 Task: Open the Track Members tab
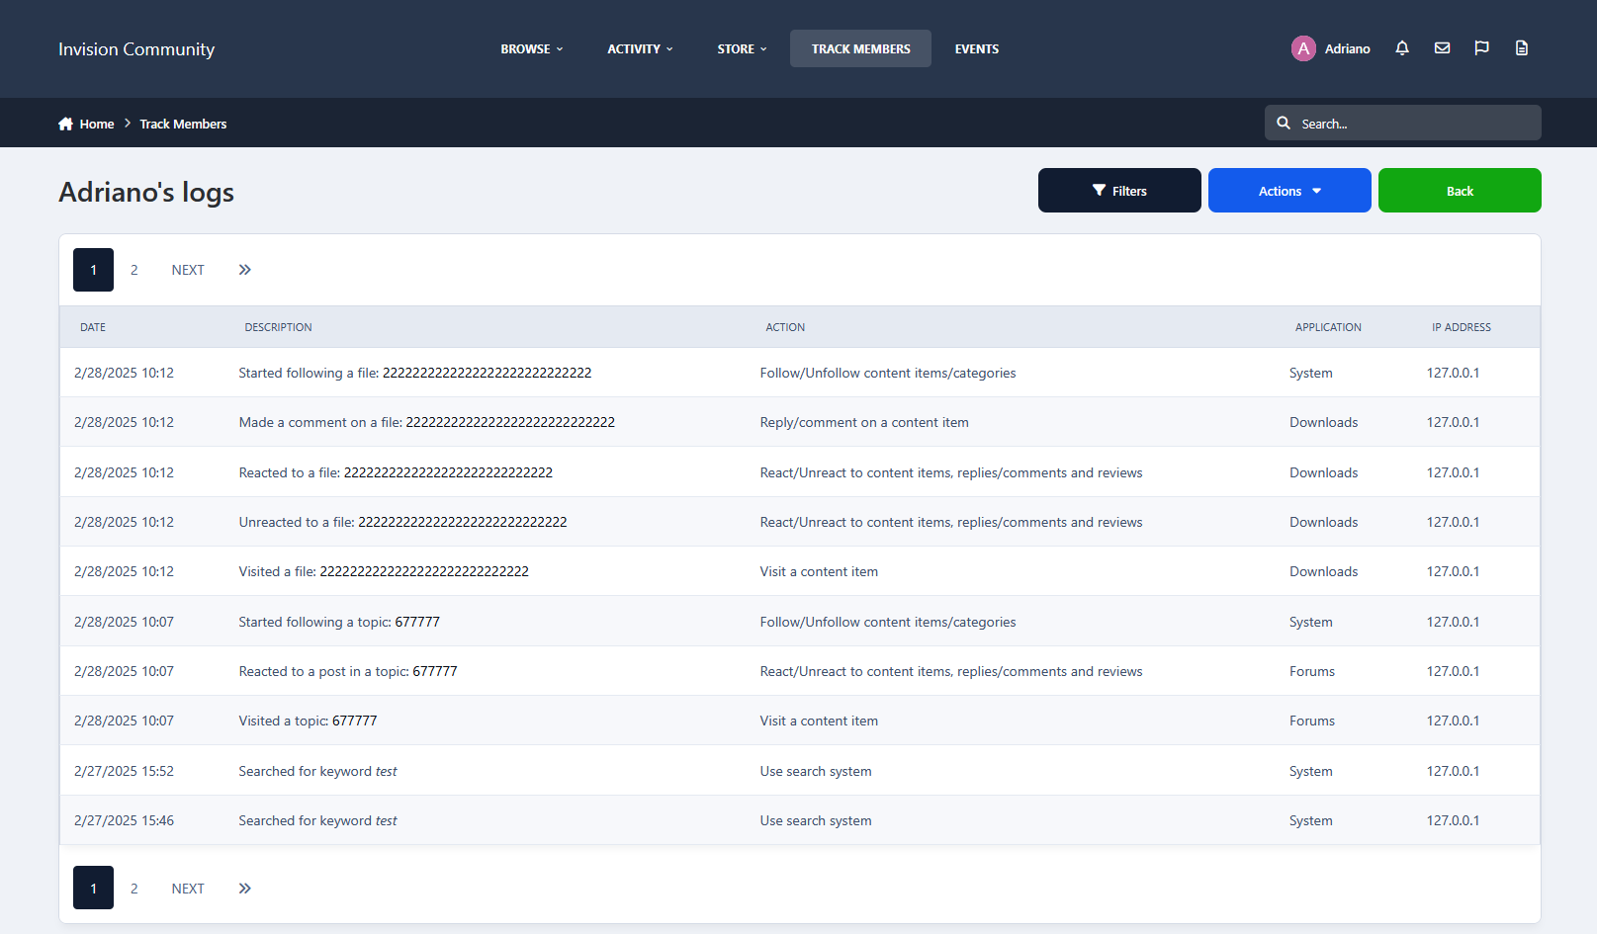[860, 48]
